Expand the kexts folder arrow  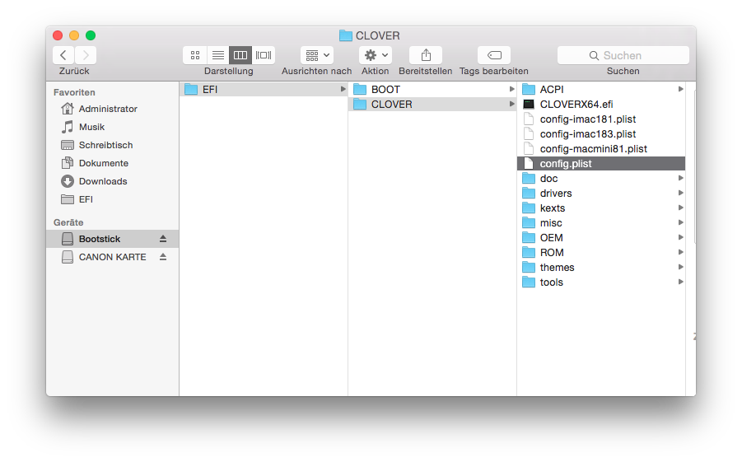680,208
